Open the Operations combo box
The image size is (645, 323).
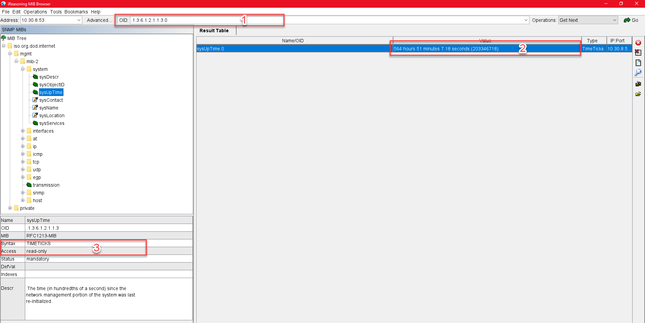(x=588, y=20)
